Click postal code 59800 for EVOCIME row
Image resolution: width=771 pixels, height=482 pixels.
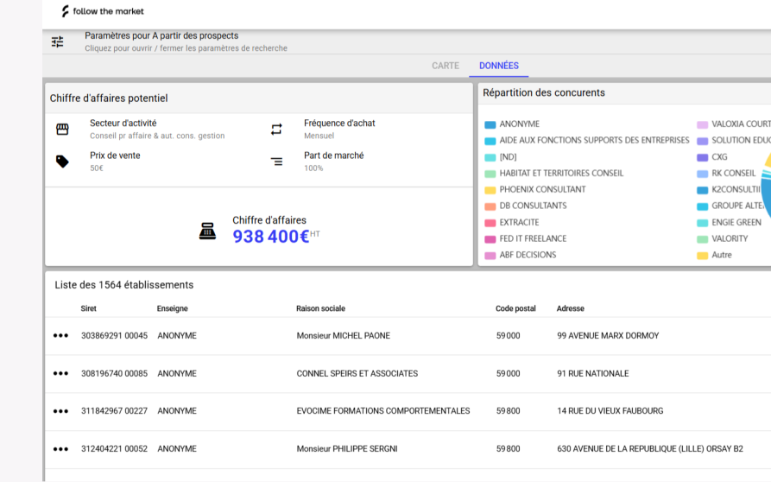(x=508, y=410)
